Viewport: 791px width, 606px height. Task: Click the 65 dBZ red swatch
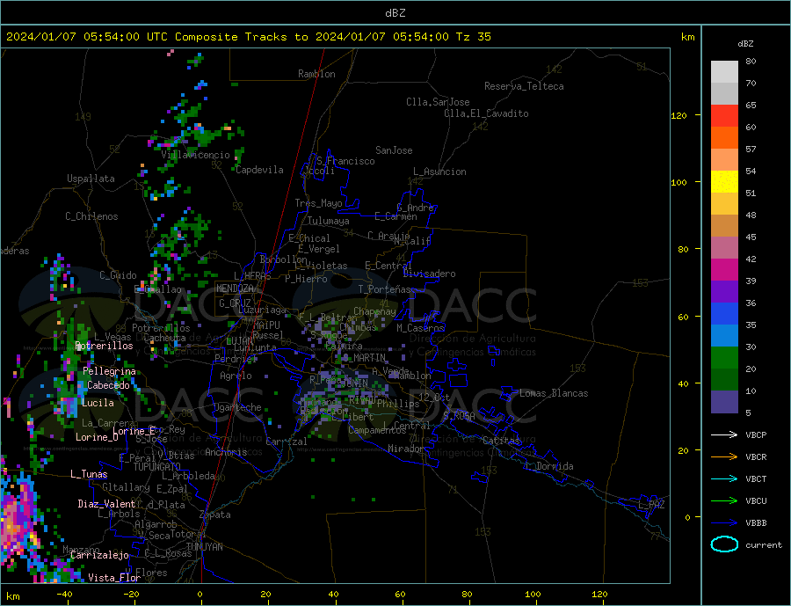(x=724, y=115)
